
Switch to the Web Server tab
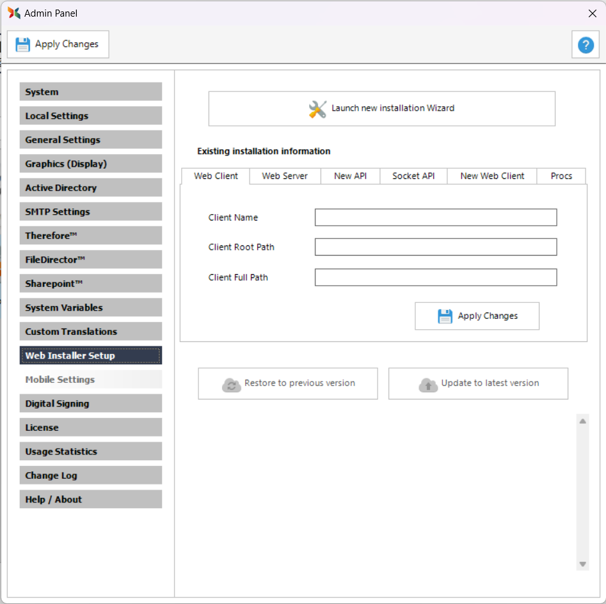pos(285,176)
